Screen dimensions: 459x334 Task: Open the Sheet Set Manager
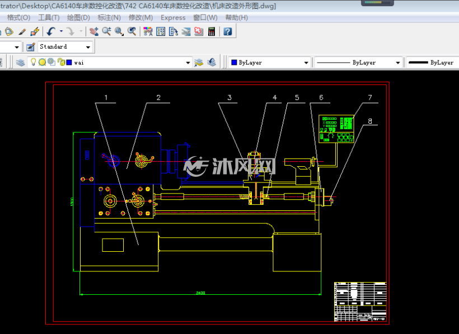coord(186,31)
